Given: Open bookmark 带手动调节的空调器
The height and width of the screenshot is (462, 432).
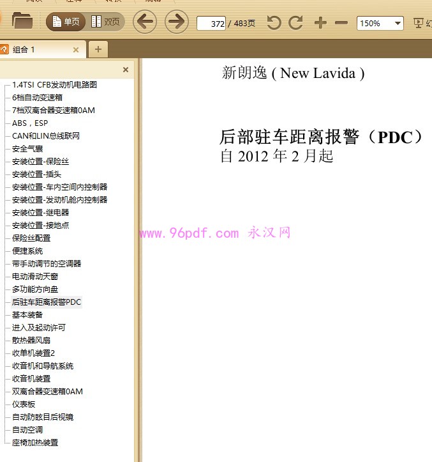Looking at the screenshot, I should [x=47, y=264].
